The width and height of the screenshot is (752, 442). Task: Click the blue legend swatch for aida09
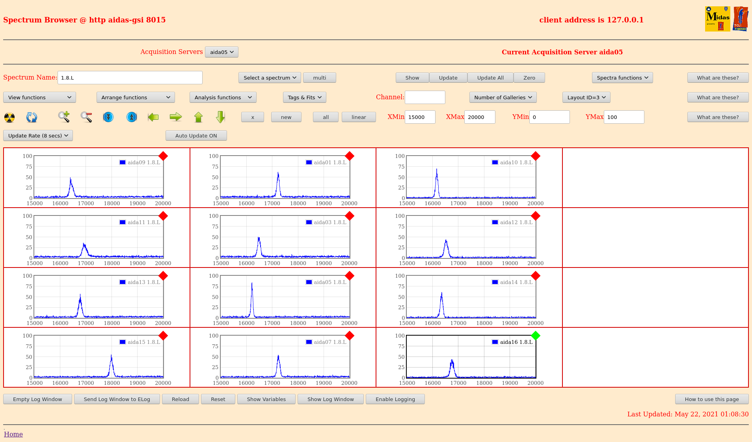click(123, 162)
